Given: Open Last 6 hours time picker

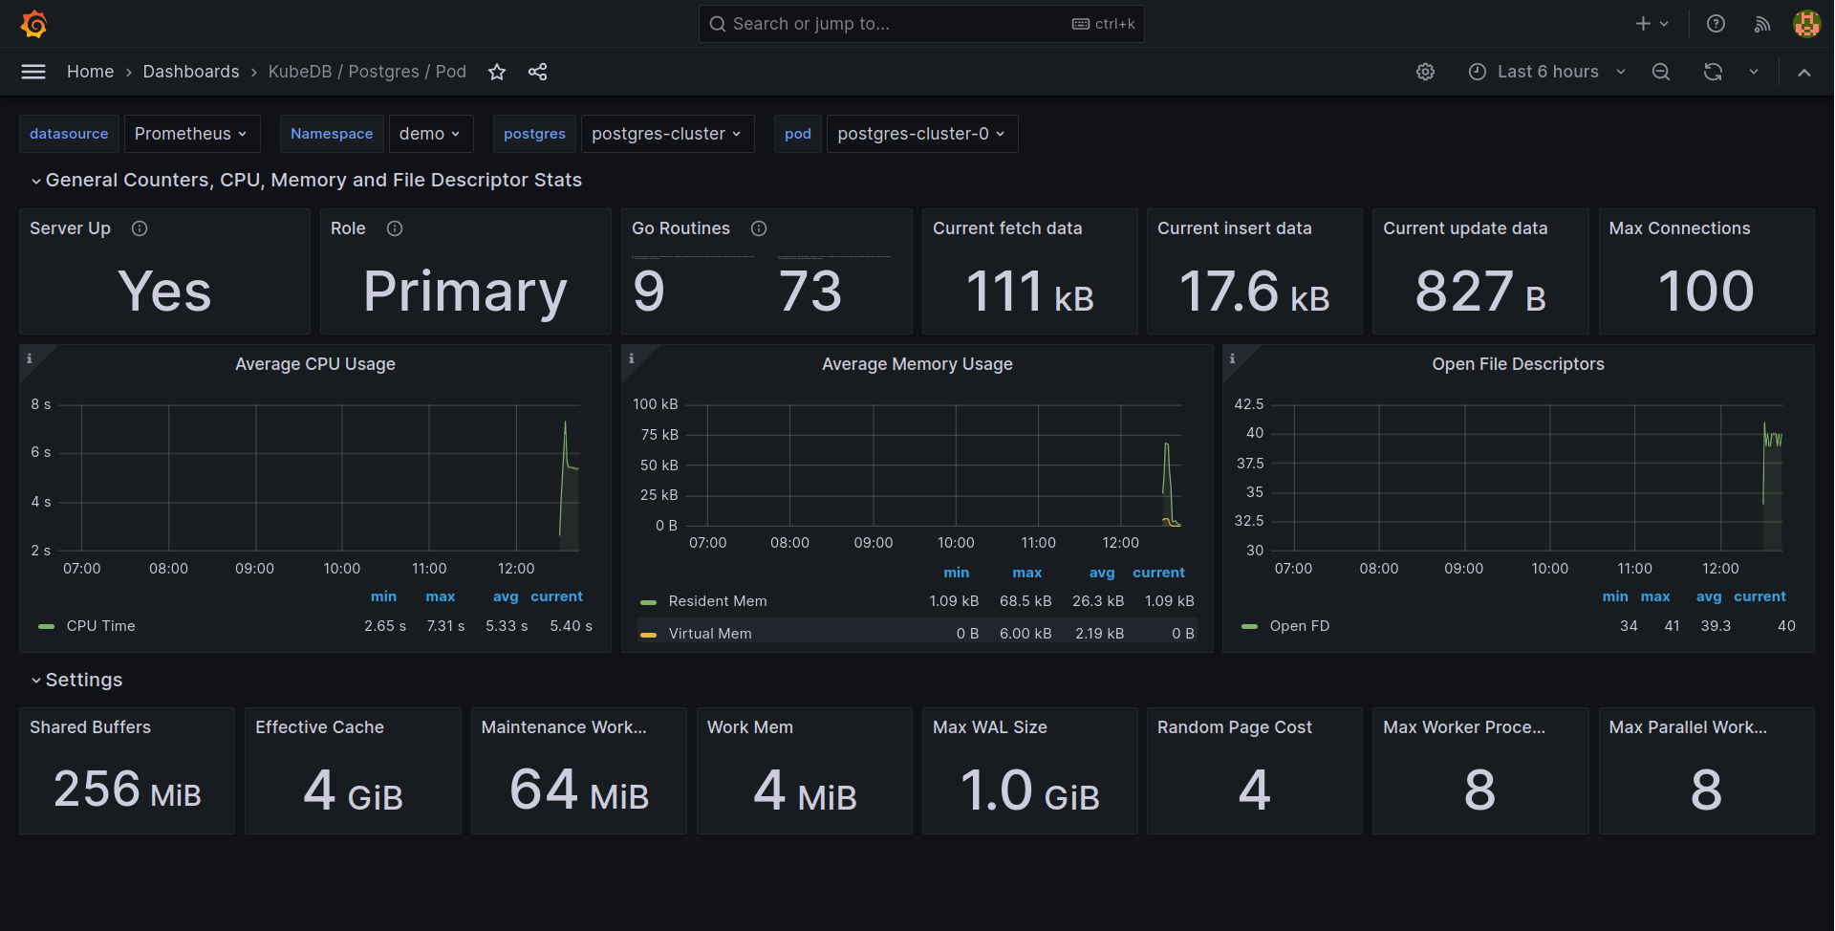Looking at the screenshot, I should click(x=1545, y=71).
